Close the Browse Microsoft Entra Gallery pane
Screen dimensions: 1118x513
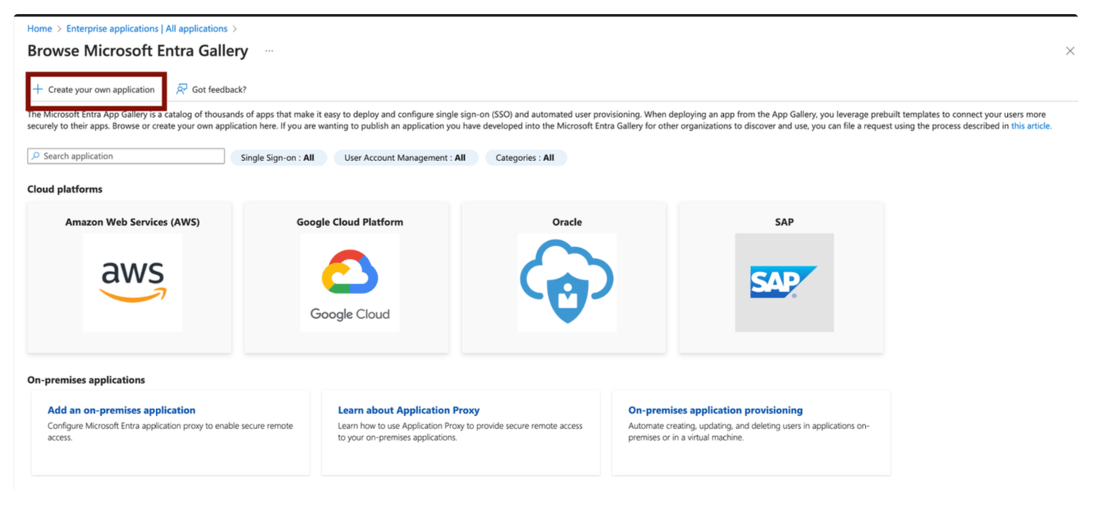tap(1070, 50)
